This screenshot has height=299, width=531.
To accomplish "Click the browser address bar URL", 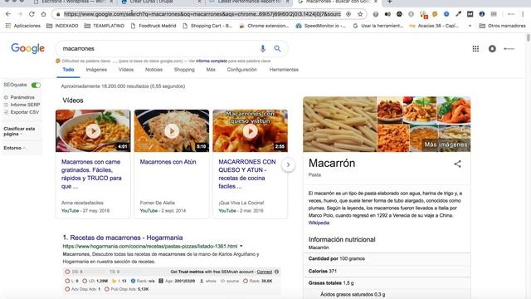I will coord(202,14).
